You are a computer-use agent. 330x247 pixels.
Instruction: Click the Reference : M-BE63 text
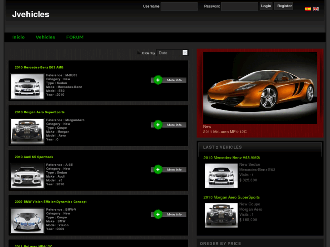62,75
